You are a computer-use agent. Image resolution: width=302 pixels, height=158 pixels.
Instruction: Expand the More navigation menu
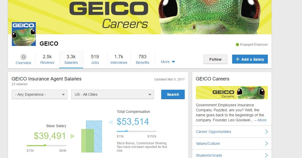click(168, 61)
